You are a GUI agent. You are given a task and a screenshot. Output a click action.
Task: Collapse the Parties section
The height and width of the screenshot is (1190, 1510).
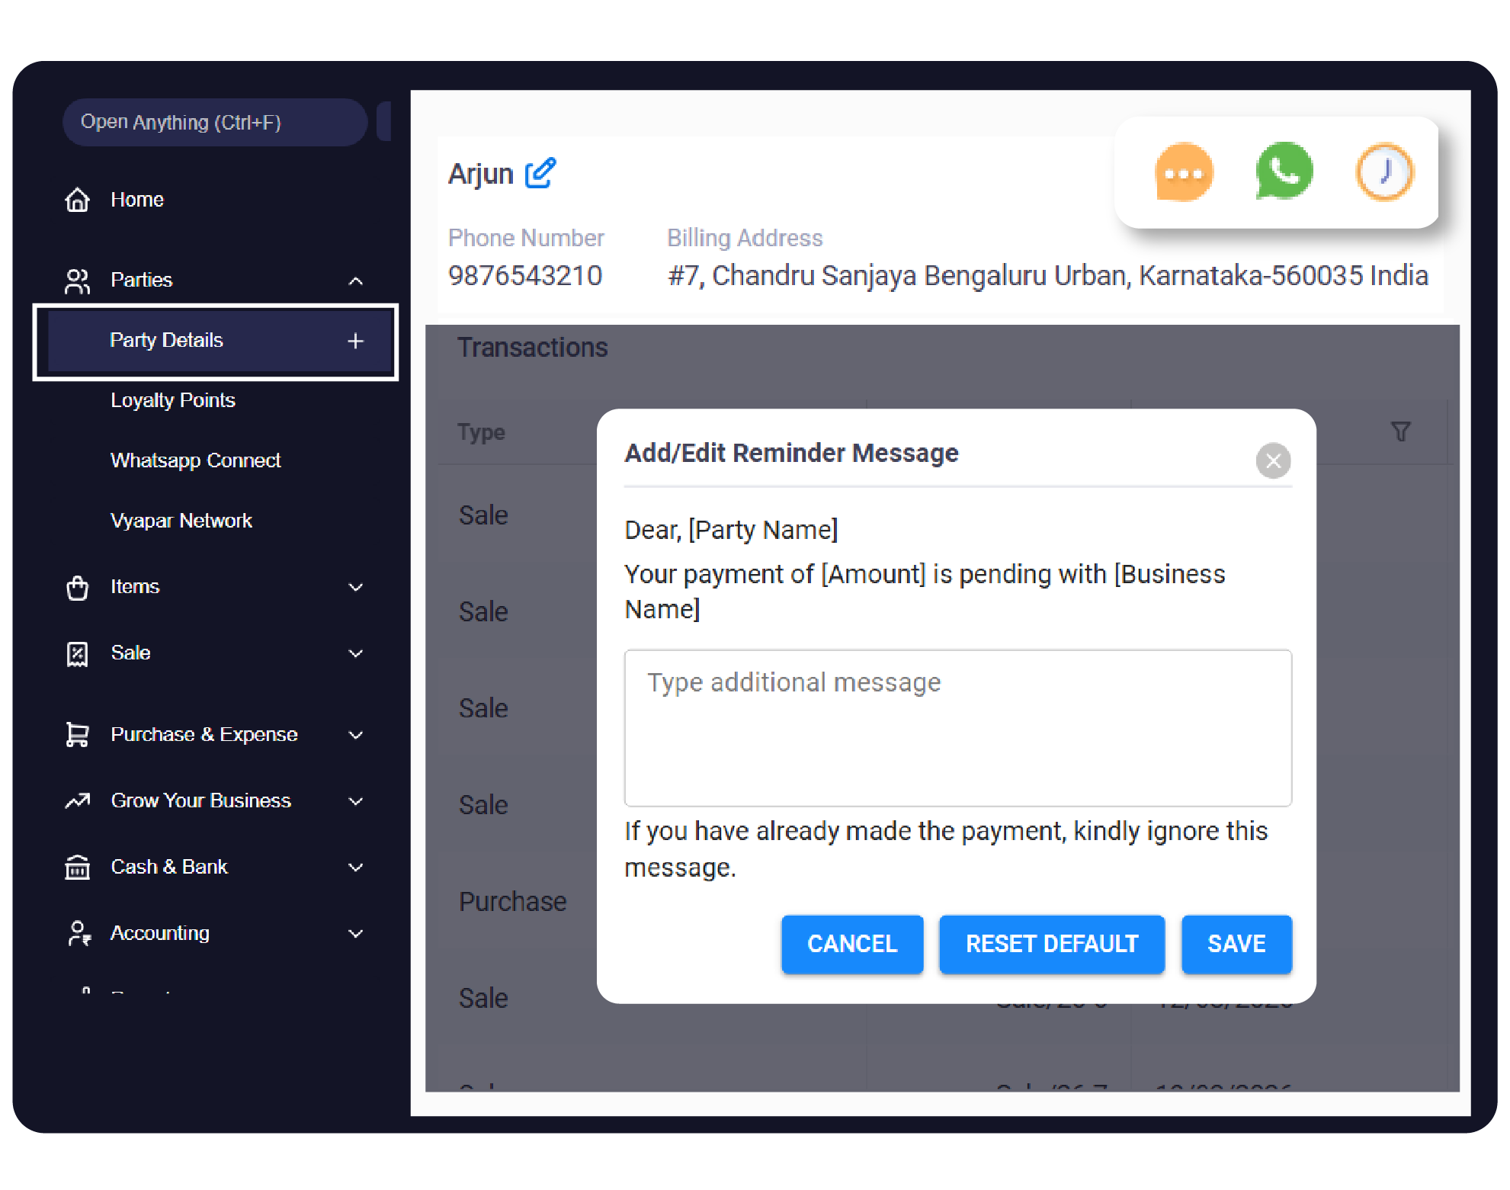coord(355,281)
